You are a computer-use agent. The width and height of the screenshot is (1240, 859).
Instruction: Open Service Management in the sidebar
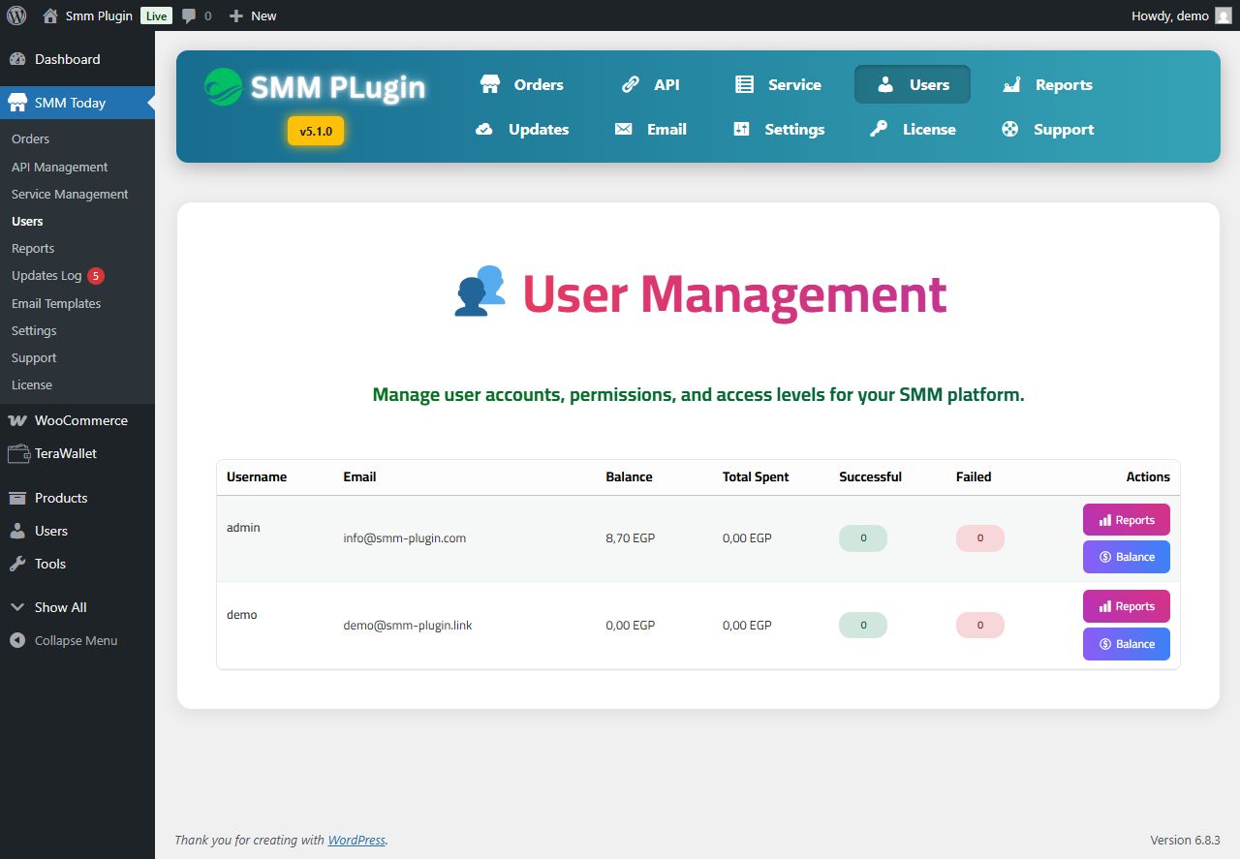70,194
